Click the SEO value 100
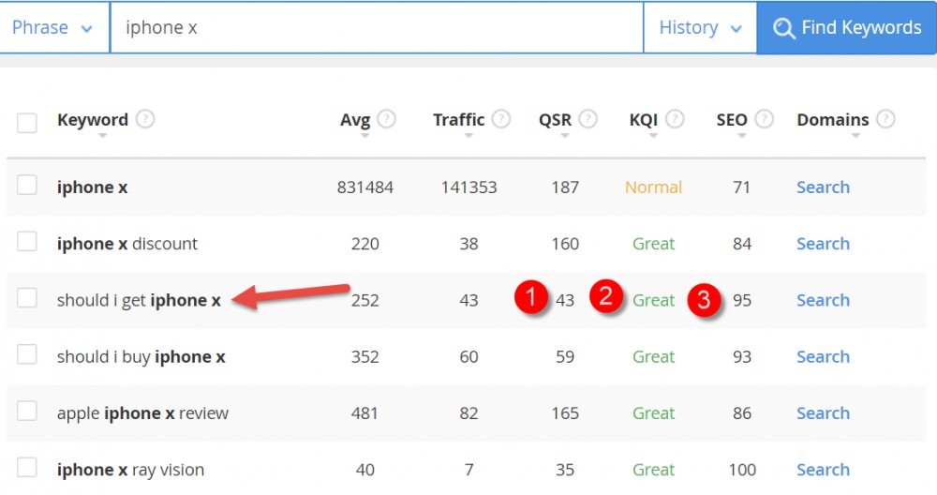 [x=741, y=470]
